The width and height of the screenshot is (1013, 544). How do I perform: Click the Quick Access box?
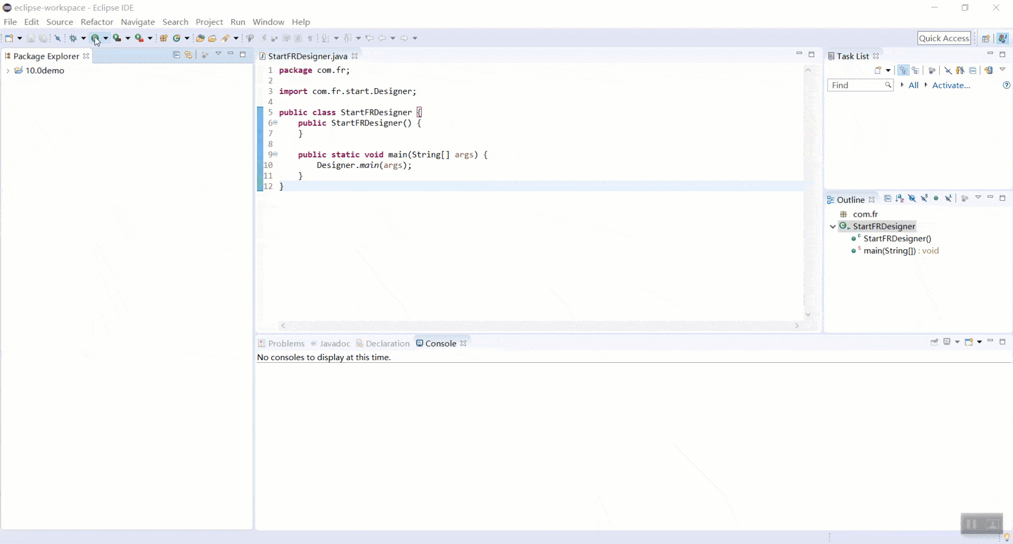pos(944,38)
